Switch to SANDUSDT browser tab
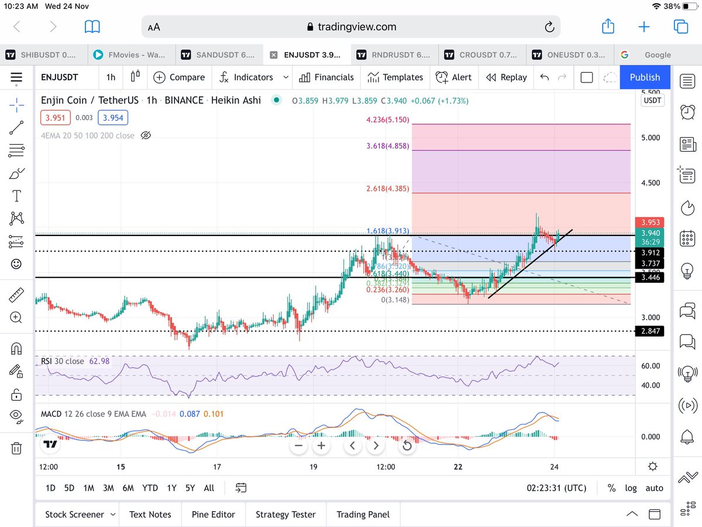Screen dimensions: 702x527 (x=219, y=54)
